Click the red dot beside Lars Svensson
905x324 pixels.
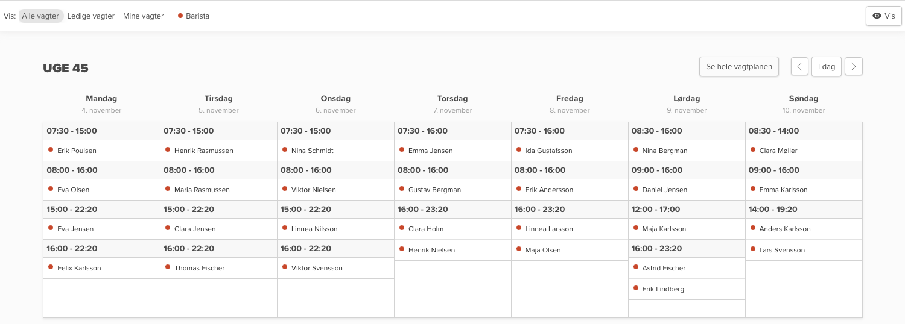click(x=753, y=249)
